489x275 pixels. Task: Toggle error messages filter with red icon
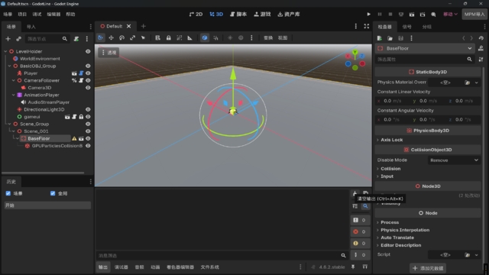[x=360, y=231]
